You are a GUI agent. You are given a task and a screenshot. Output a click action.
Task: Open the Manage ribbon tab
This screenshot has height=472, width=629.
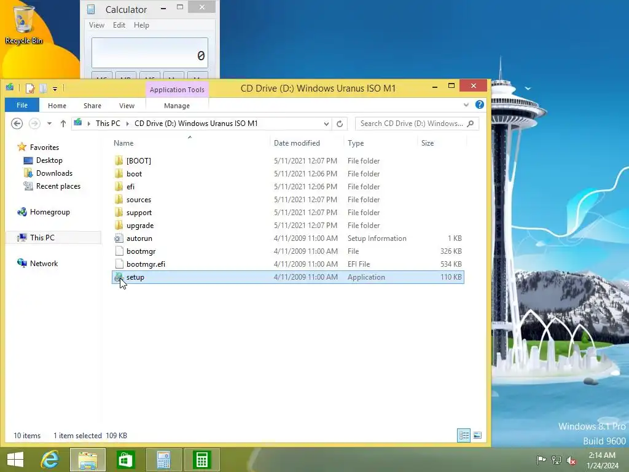coord(177,106)
